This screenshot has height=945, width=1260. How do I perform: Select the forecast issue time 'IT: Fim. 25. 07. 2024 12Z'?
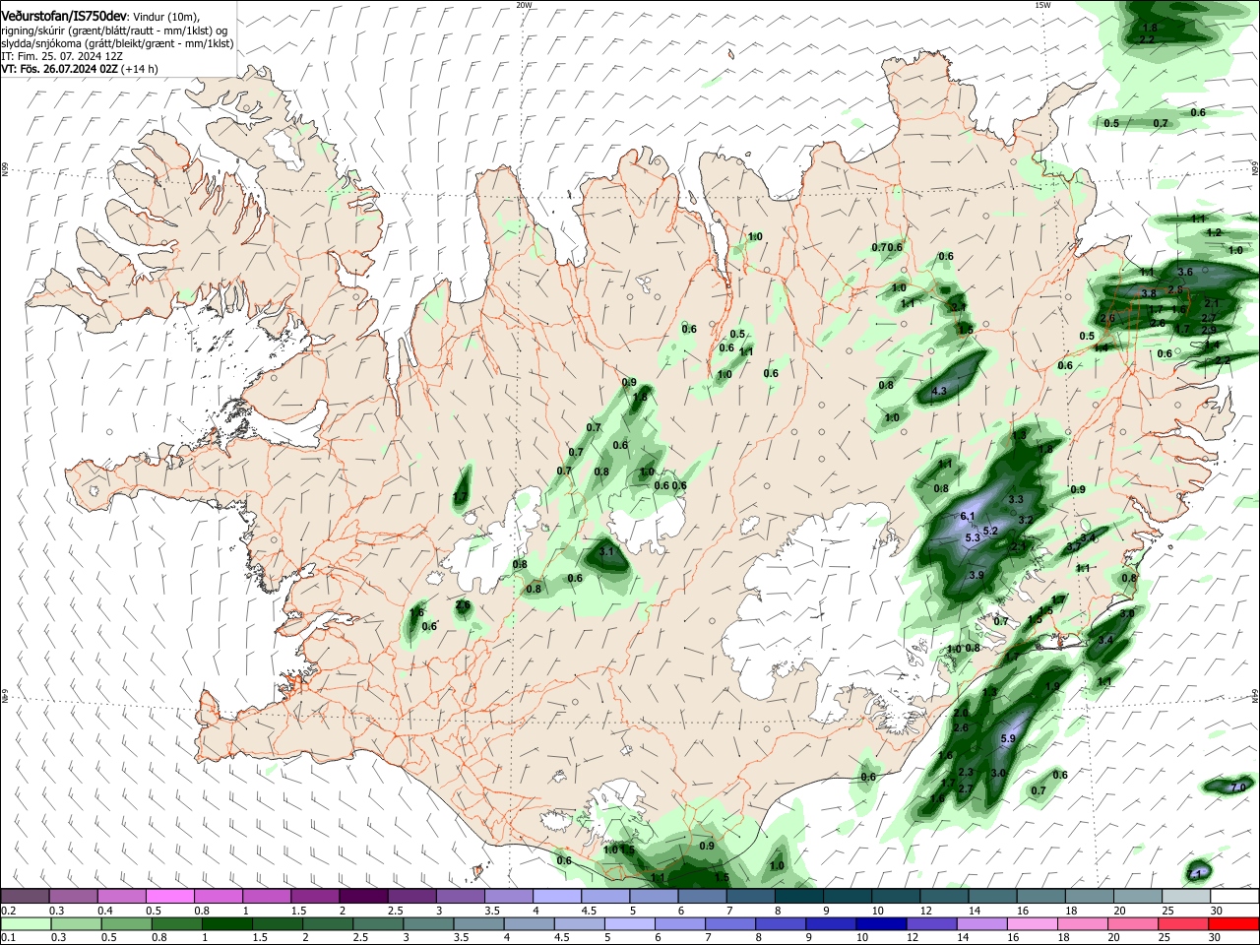click(x=61, y=56)
